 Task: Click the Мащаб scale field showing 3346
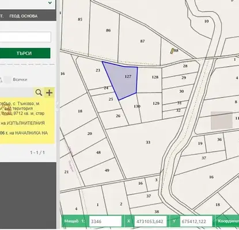tap(105, 221)
